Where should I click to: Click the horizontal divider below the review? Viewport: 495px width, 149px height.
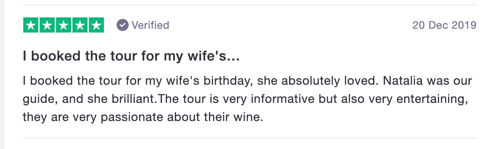[x=250, y=138]
